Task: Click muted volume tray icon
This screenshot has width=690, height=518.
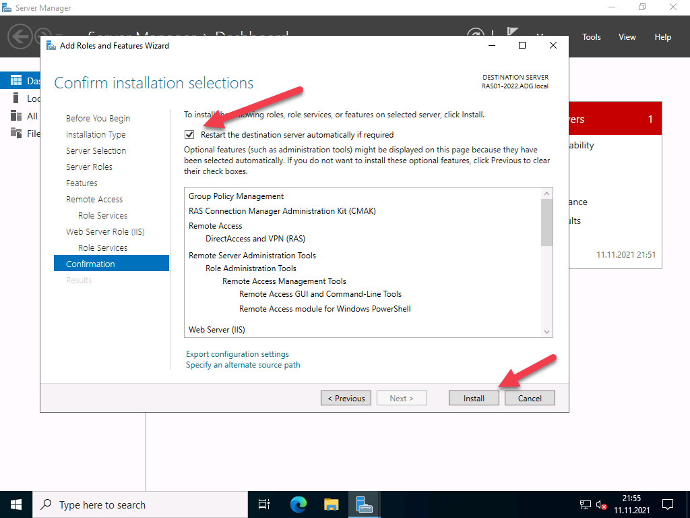Action: [602, 505]
